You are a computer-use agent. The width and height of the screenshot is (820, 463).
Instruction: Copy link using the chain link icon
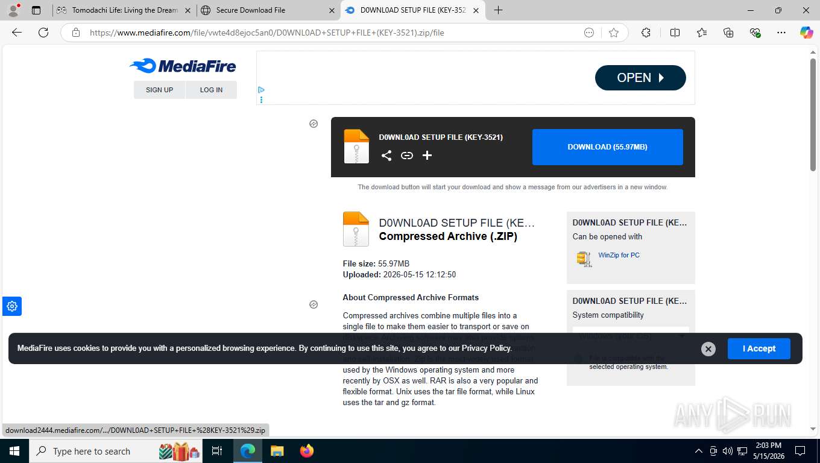pos(407,156)
